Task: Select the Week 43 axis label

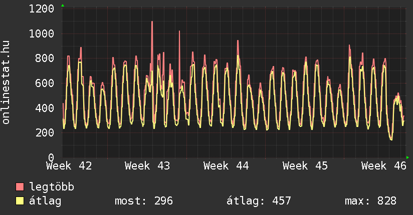Action: click(x=148, y=165)
